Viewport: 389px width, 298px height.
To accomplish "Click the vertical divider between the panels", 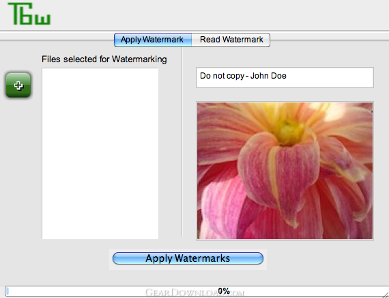I will coord(182,141).
